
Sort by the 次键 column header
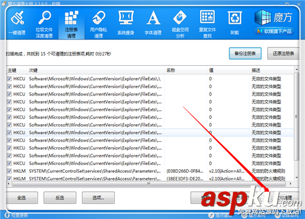click(x=96, y=71)
